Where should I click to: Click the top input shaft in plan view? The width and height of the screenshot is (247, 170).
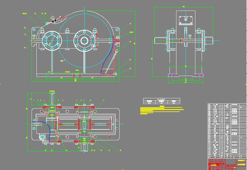pyautogui.click(x=52, y=99)
